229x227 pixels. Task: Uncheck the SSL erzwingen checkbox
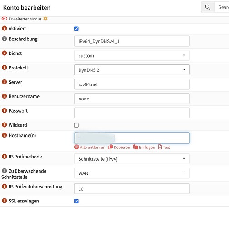(x=76, y=201)
